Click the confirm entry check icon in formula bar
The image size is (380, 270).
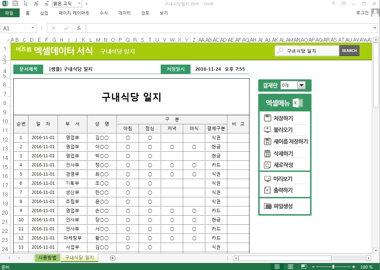click(x=66, y=28)
